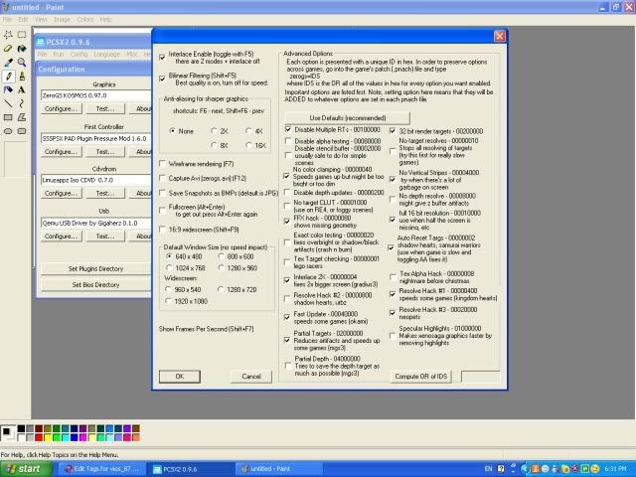Click the red X shield tray icon
Screen dimensions: 636x477
click(575, 469)
